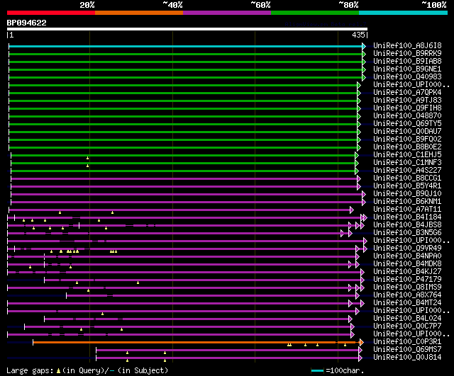Image resolution: width=454 pixels, height=376 pixels.
Task: Open the UniRef100_B9GNE1 subject label
Action: (x=407, y=69)
